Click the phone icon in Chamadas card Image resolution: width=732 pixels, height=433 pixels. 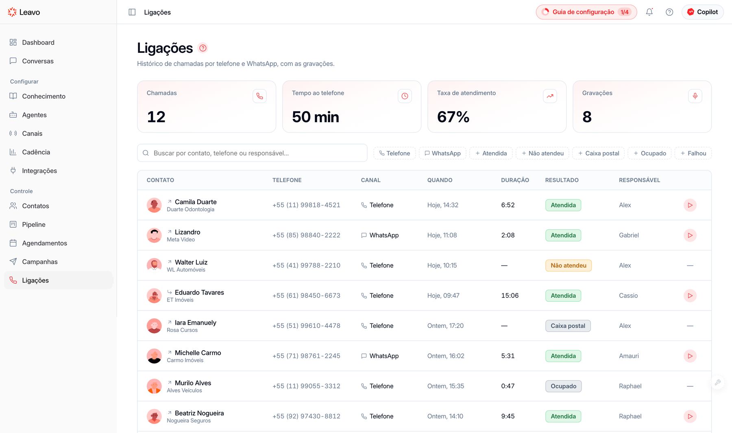pyautogui.click(x=259, y=96)
